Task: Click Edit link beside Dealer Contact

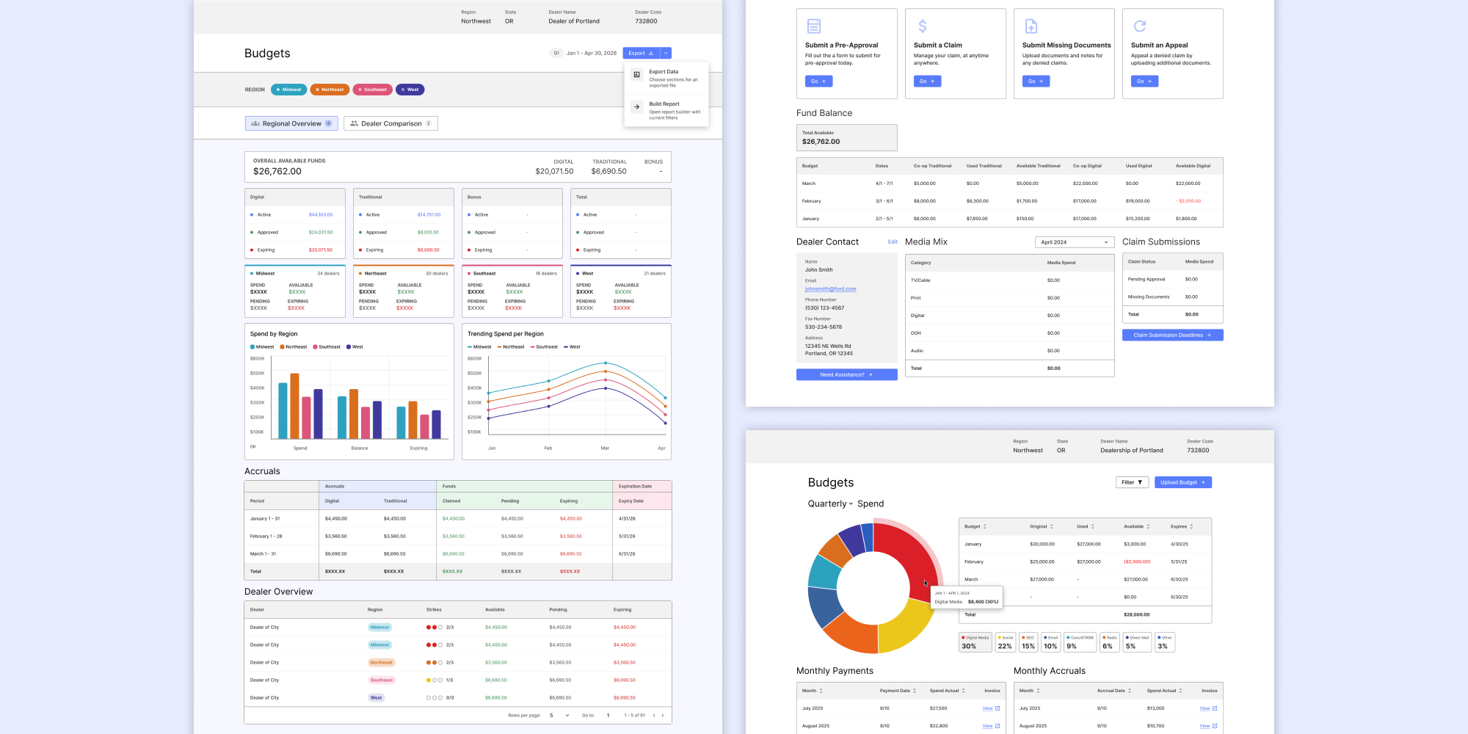Action: coord(893,241)
